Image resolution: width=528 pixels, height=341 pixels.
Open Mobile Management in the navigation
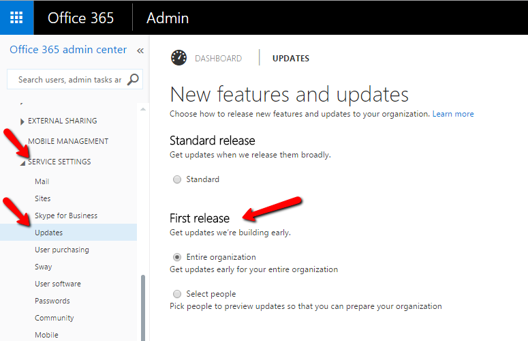[x=68, y=141]
